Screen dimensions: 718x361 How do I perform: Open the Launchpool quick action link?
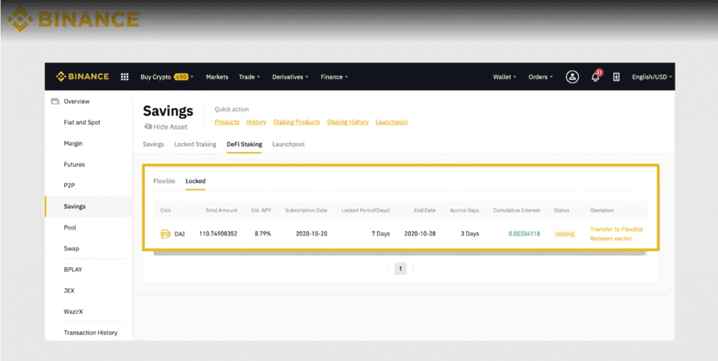pyautogui.click(x=391, y=122)
